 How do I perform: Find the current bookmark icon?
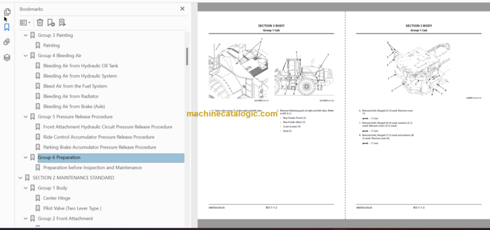62,22
